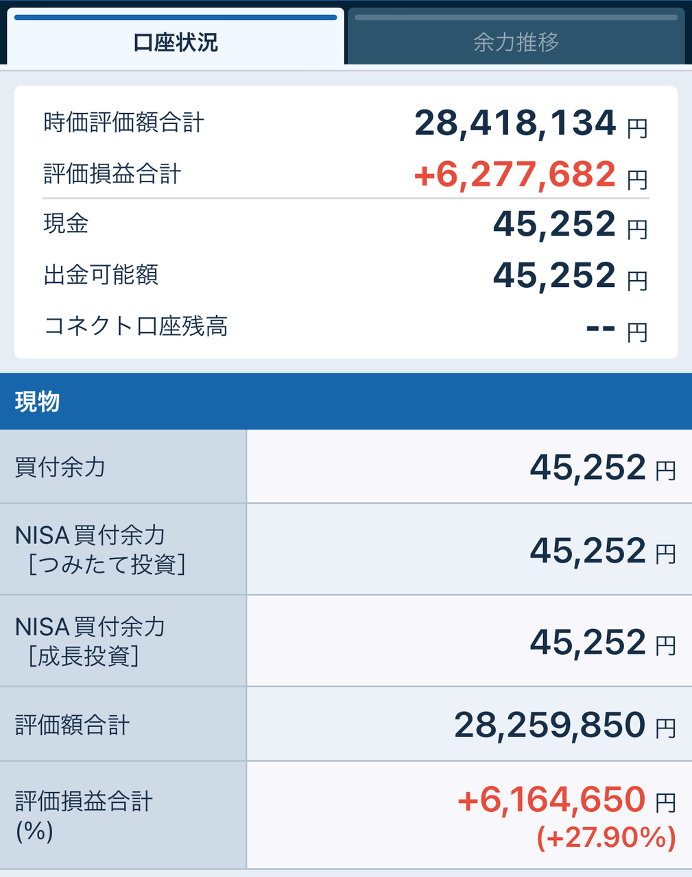
Task: Open the 余力推移 tab
Action: point(516,42)
